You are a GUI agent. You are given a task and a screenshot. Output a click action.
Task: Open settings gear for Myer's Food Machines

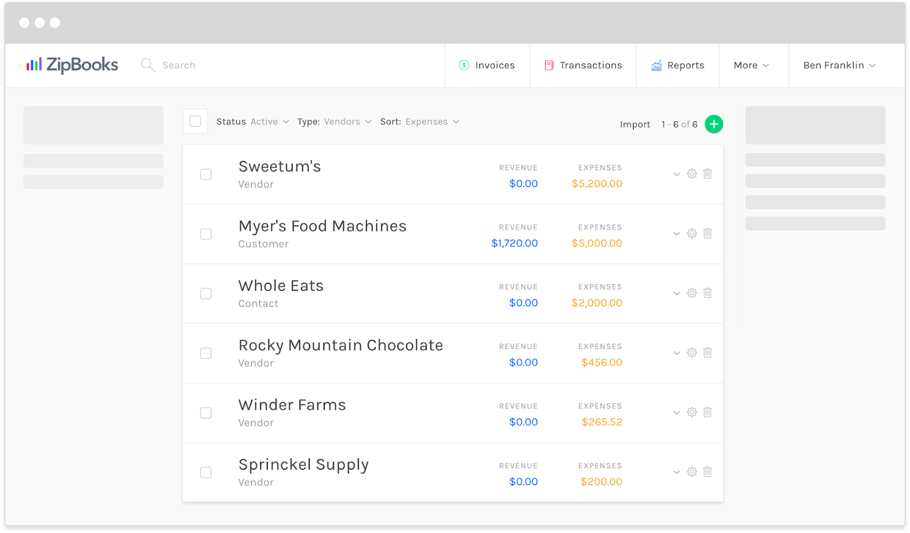(x=692, y=234)
